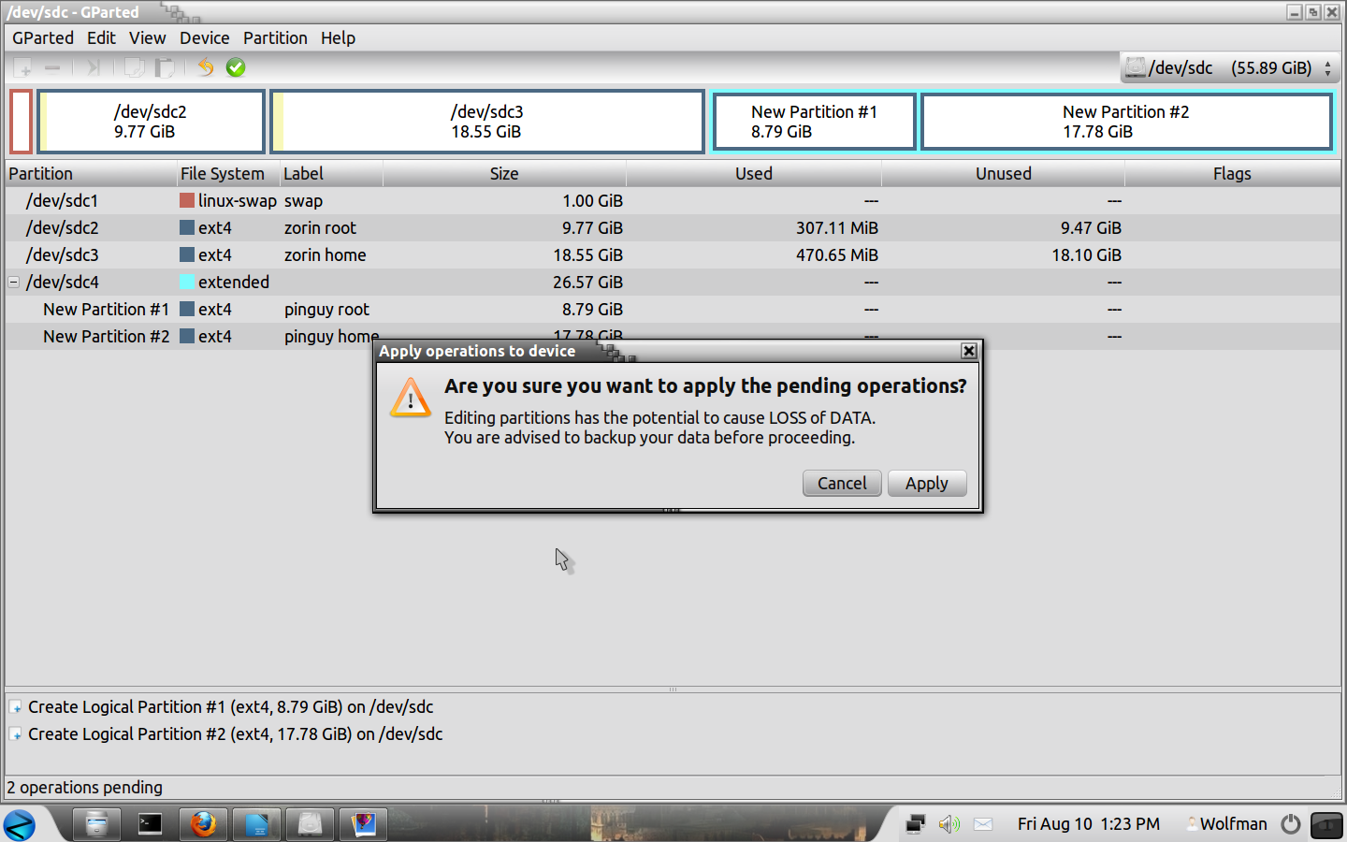Click the green Apply All Operations checkmark
Image resolution: width=1347 pixels, height=842 pixels.
point(236,67)
